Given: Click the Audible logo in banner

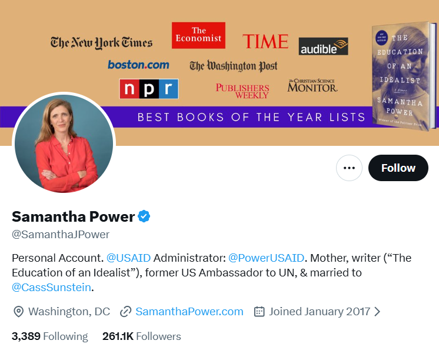Looking at the screenshot, I should pos(323,46).
